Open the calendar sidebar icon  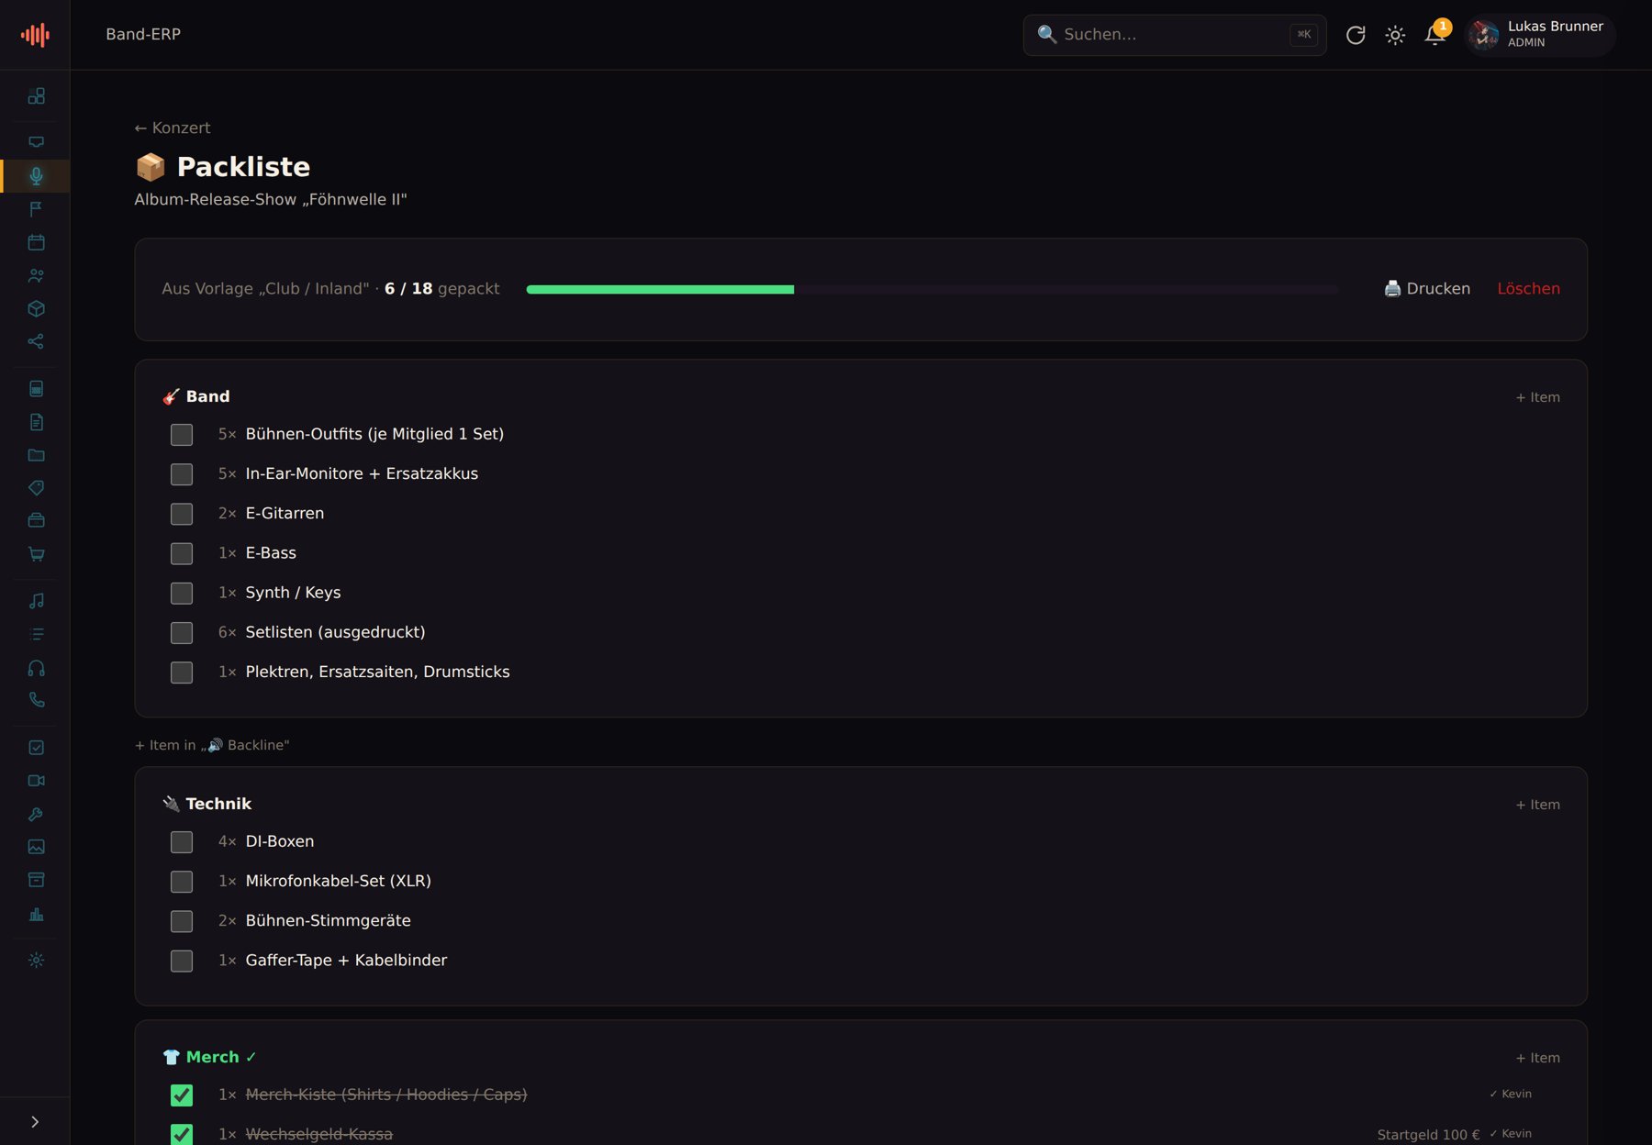coord(36,242)
